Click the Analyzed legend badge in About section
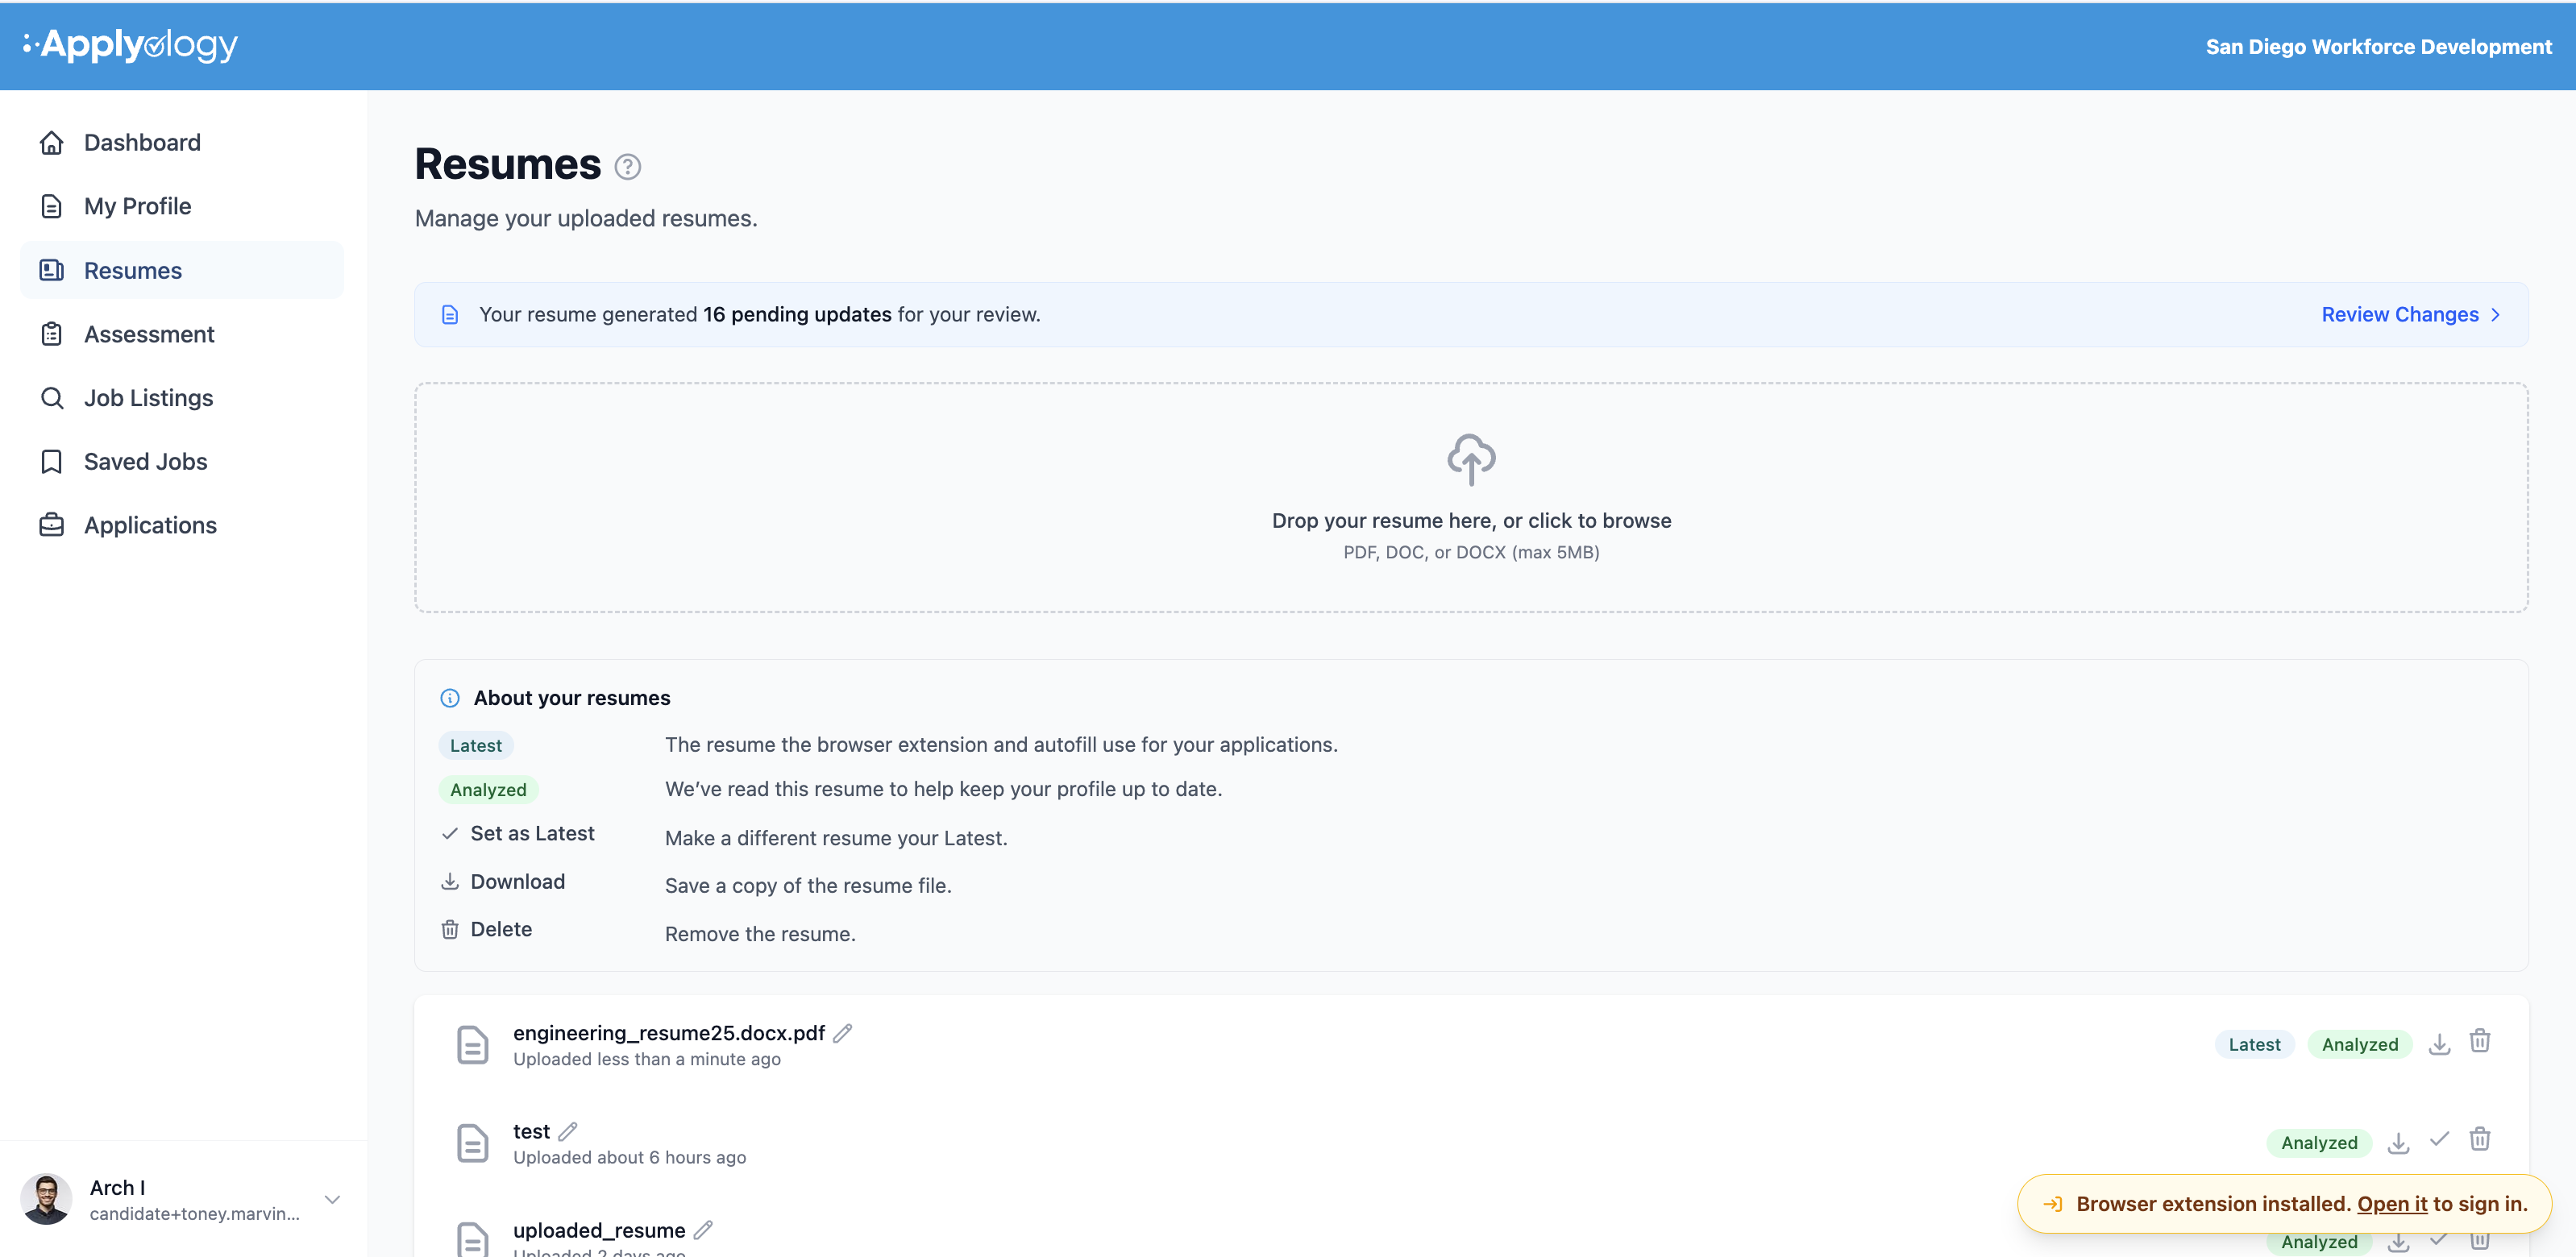 (x=488, y=790)
